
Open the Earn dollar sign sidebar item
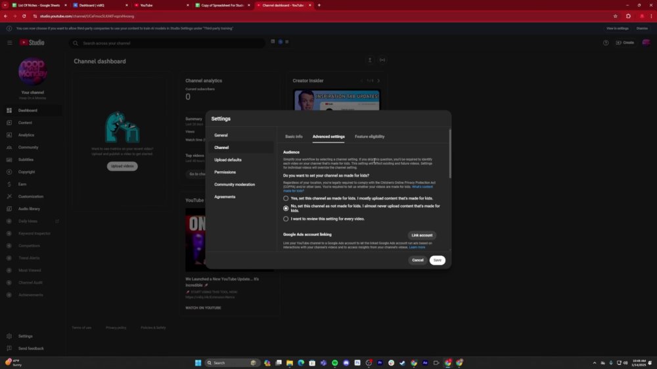tap(9, 185)
